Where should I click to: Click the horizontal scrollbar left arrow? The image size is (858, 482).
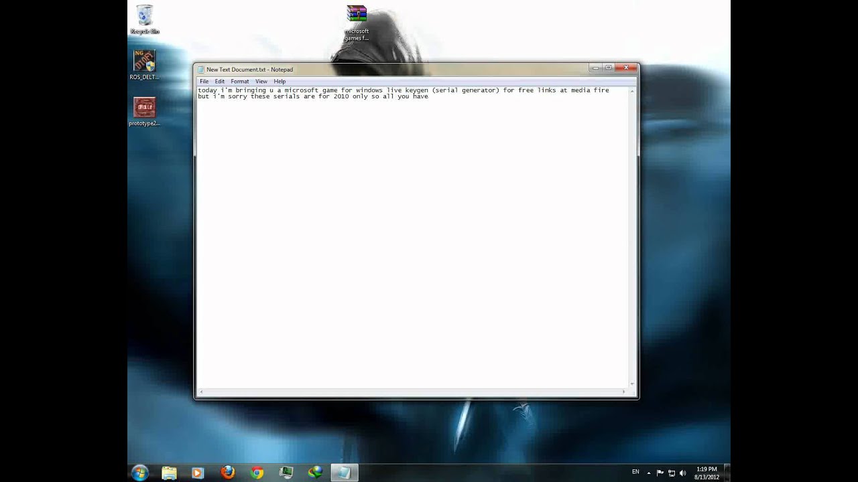(201, 392)
